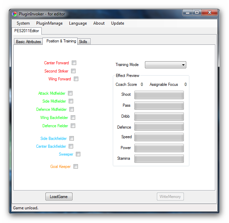The width and height of the screenshot is (229, 223).
Task: Select the PES2011Editor plugin tab
Action: click(x=27, y=31)
